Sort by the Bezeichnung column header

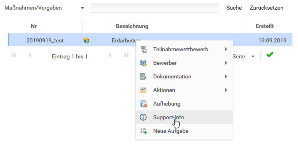tap(132, 26)
